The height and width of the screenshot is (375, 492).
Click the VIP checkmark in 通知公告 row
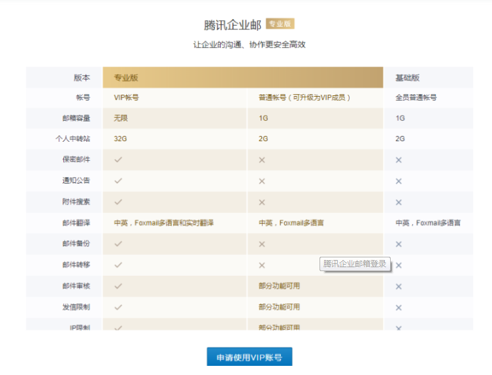[118, 181]
